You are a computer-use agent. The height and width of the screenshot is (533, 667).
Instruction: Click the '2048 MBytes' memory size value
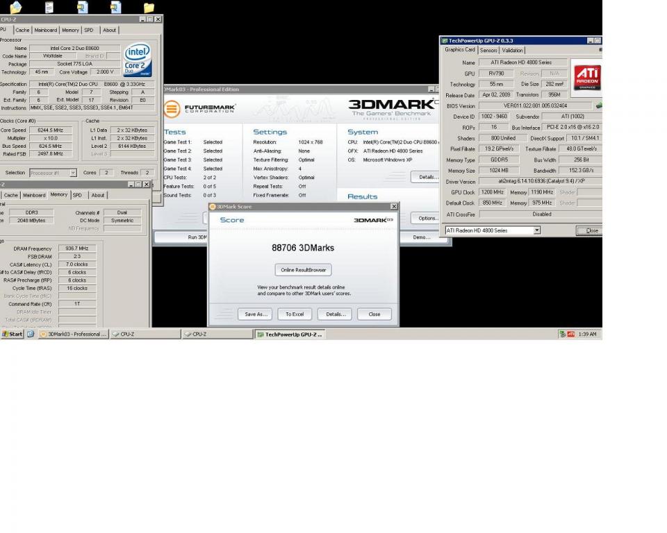click(x=31, y=221)
